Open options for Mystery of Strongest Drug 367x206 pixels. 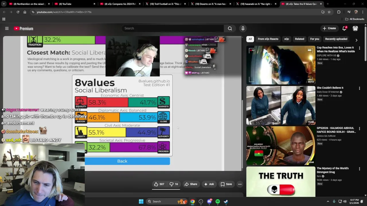[359, 169]
